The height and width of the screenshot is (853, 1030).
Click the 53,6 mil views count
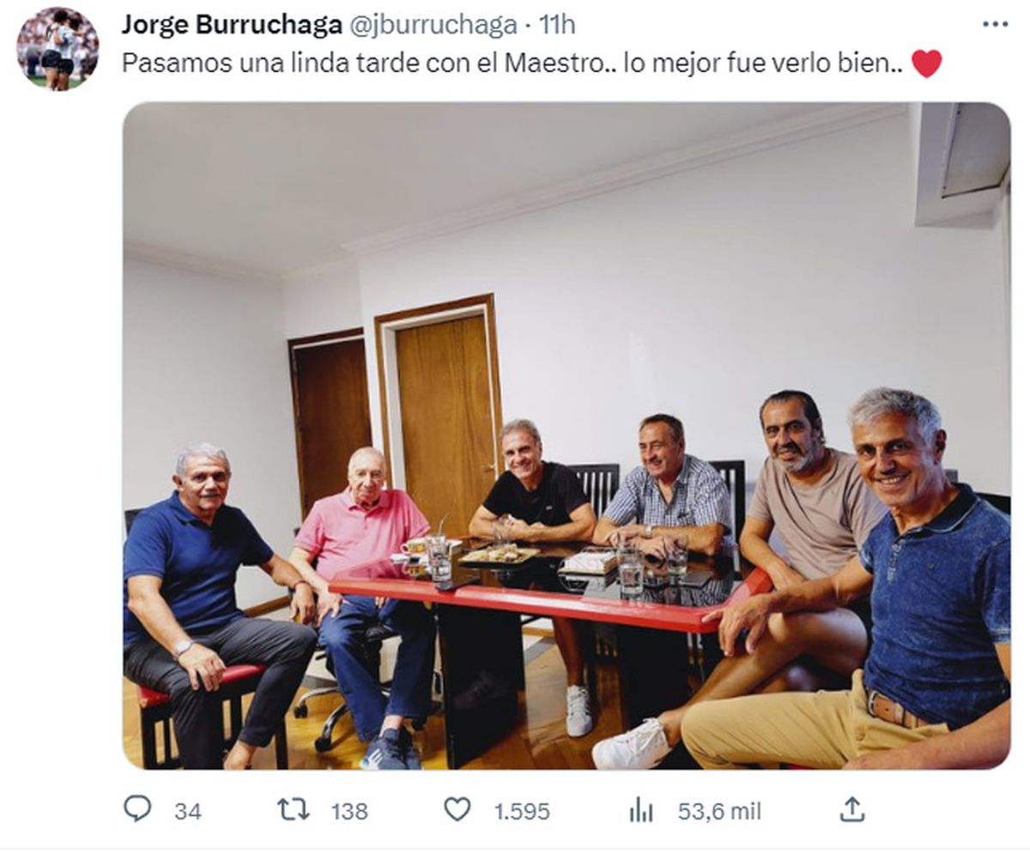[719, 811]
